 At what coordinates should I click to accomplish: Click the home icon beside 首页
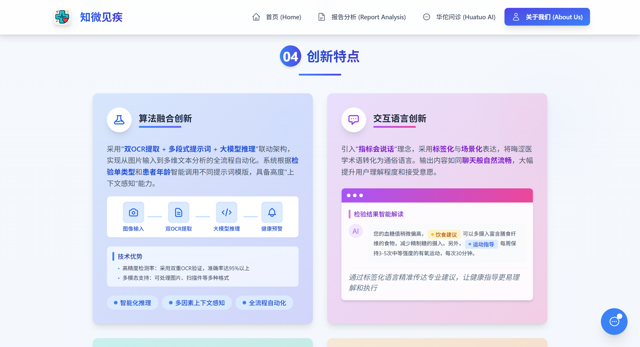[x=256, y=17]
